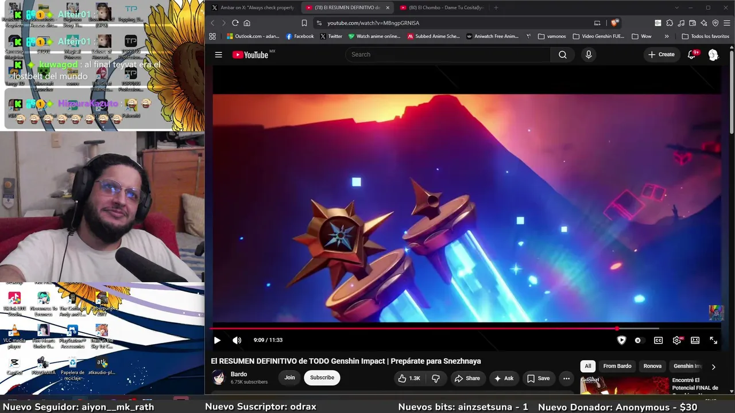
Task: Open the Bardo channel name link
Action: 239,374
